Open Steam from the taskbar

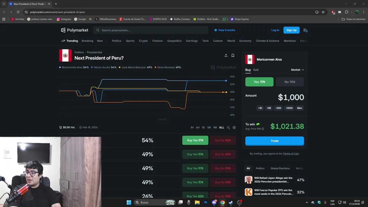[231, 202]
